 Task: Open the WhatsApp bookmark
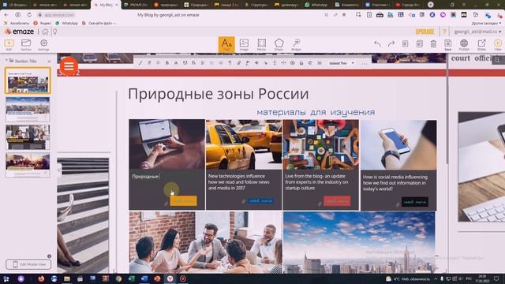point(66,23)
